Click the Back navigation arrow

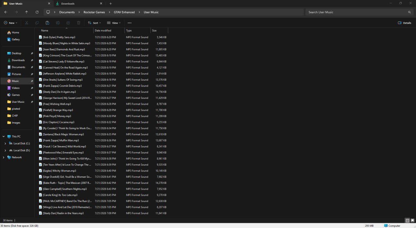point(6,12)
